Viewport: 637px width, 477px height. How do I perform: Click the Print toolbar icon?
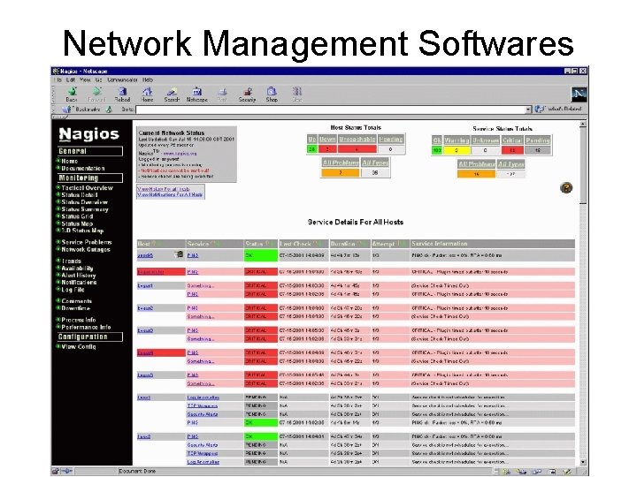pos(222,95)
